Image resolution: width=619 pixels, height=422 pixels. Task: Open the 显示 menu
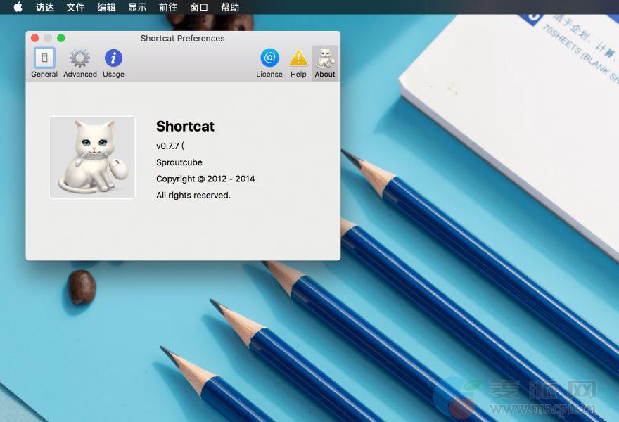pos(138,7)
